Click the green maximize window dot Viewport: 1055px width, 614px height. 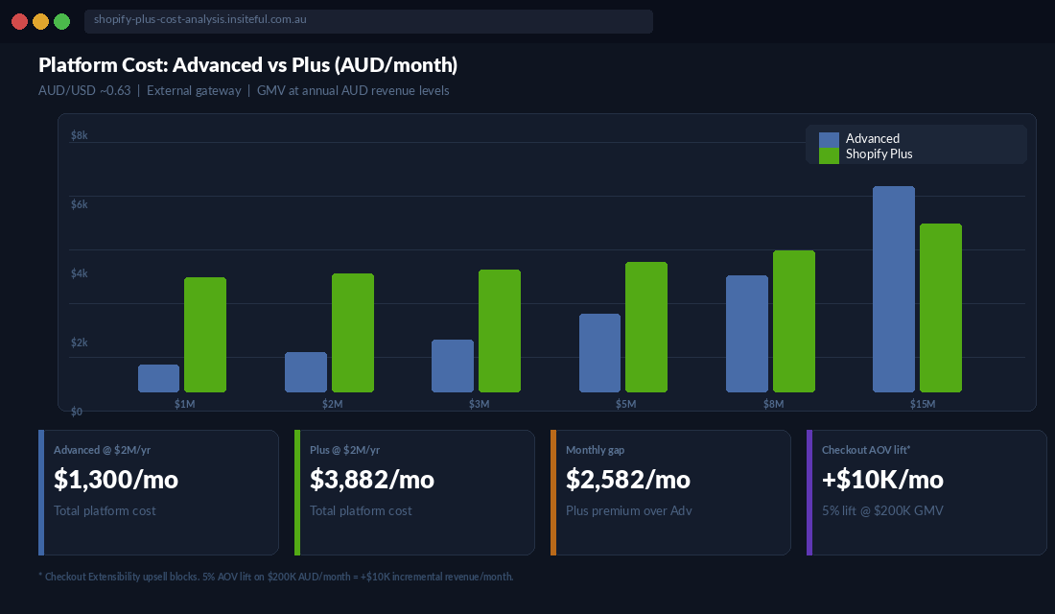(61, 21)
